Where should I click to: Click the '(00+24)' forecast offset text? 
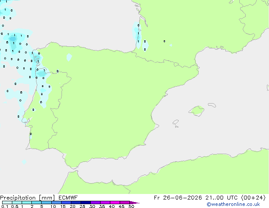[x=253, y=198]
